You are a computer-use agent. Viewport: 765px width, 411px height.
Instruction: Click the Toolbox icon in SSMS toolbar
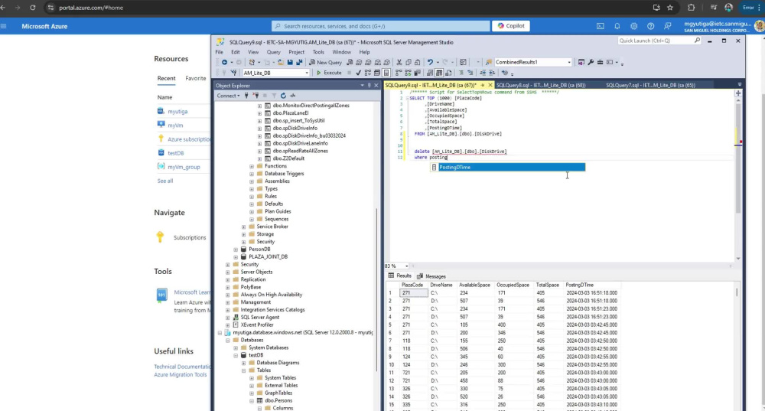(600, 63)
